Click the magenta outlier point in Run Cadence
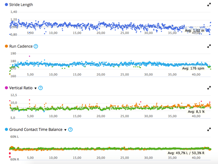 tap(29, 56)
